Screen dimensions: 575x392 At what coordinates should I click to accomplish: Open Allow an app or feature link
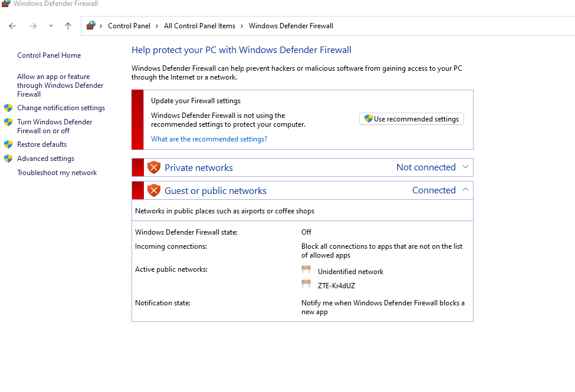60,85
